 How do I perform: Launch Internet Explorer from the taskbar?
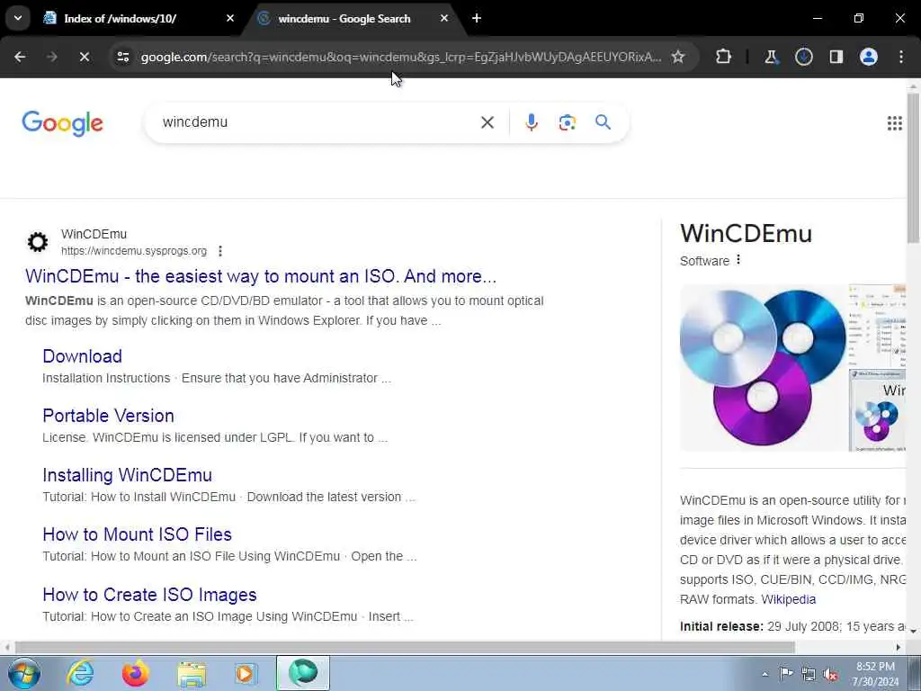coord(80,673)
